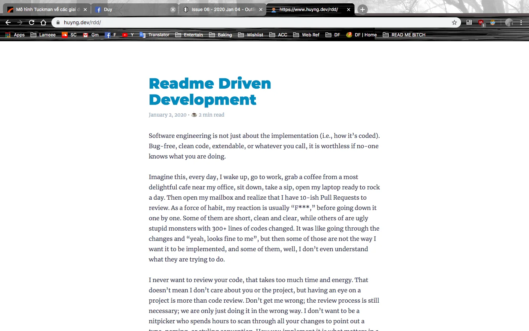
Task: Expand the Web Ref bookmarks folder
Action: coord(306,35)
